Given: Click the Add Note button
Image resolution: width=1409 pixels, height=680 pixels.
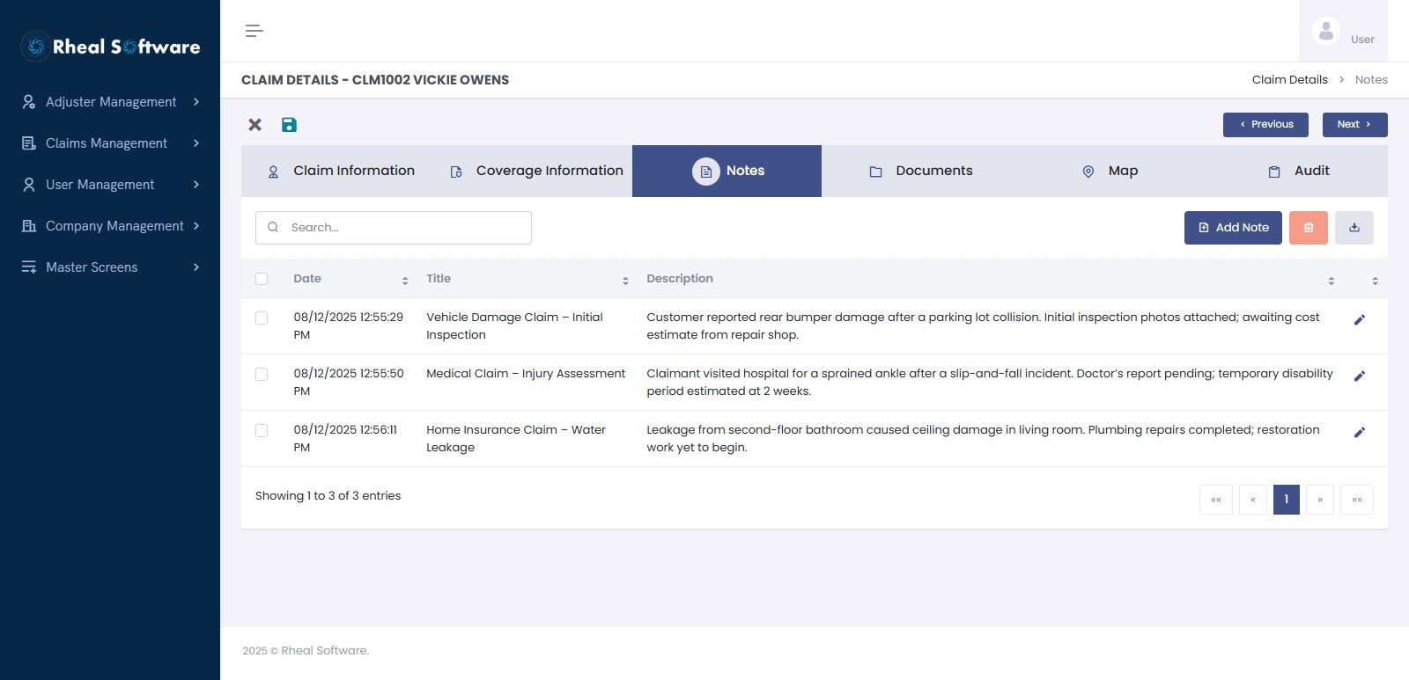Looking at the screenshot, I should [1233, 228].
